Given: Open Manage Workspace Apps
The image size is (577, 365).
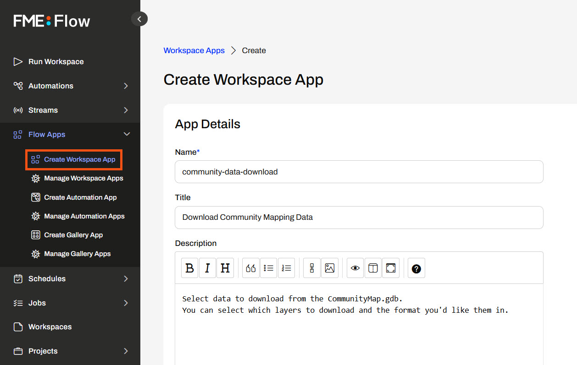Looking at the screenshot, I should click(83, 178).
